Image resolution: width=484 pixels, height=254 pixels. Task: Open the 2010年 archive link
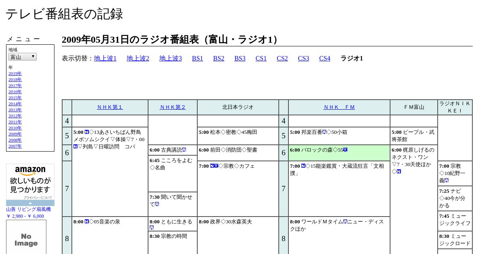click(15, 128)
